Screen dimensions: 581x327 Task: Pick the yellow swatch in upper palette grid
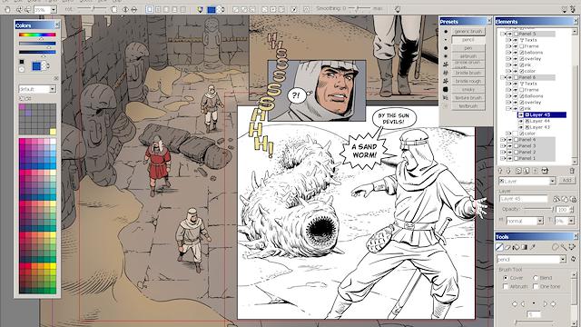tap(53, 132)
